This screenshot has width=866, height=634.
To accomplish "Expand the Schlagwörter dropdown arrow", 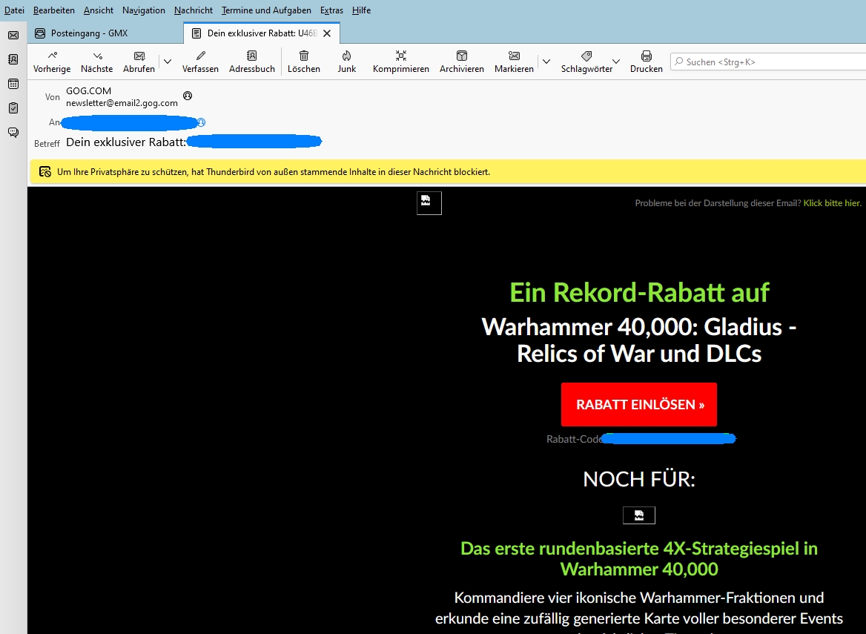I will pos(616,62).
